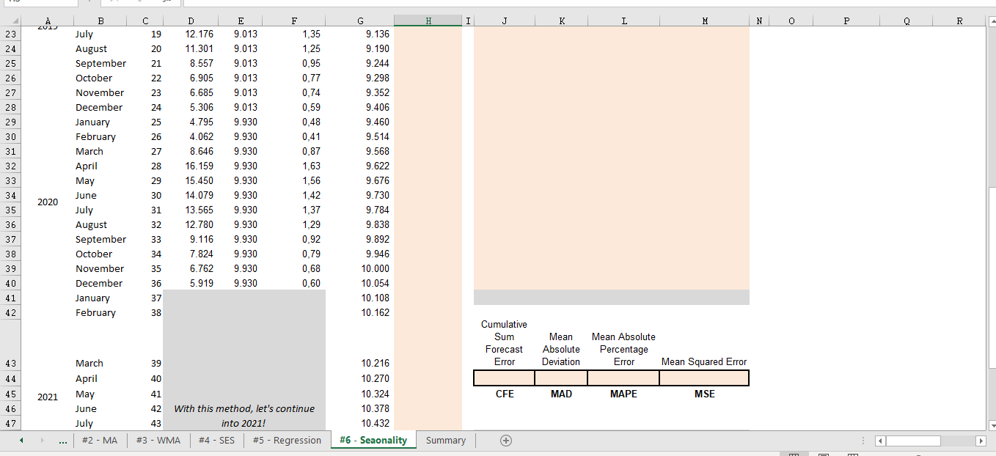This screenshot has height=456, width=996.
Task: Click the Mean Absolute Deviation heading
Action: click(x=561, y=349)
